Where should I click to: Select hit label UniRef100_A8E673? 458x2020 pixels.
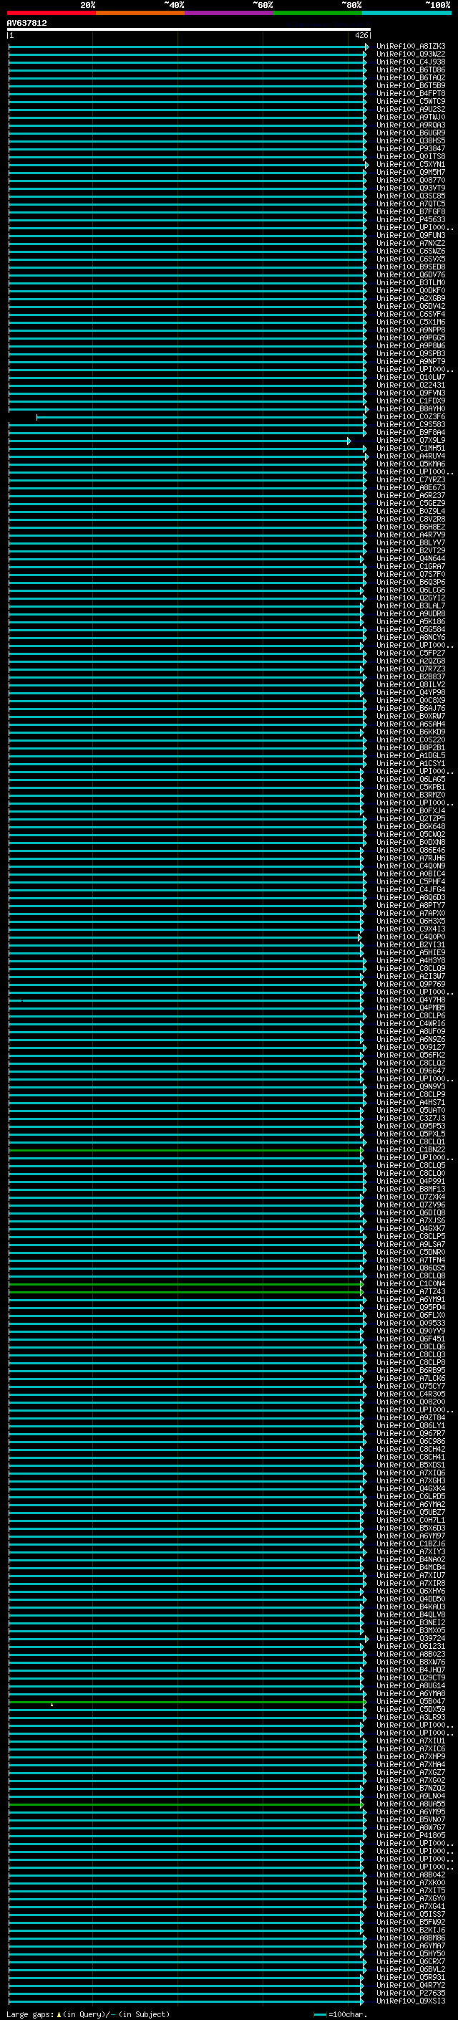(411, 488)
